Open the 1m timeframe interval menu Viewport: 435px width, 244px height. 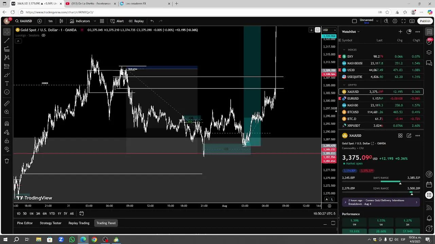[50, 21]
